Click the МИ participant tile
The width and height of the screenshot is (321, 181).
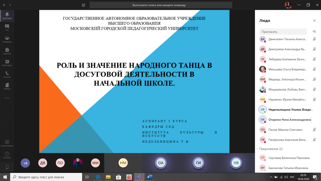pyautogui.click(x=95, y=163)
